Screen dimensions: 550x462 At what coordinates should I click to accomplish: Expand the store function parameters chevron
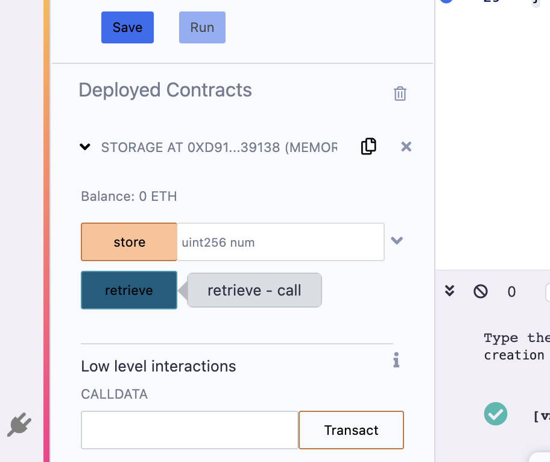[x=397, y=241]
